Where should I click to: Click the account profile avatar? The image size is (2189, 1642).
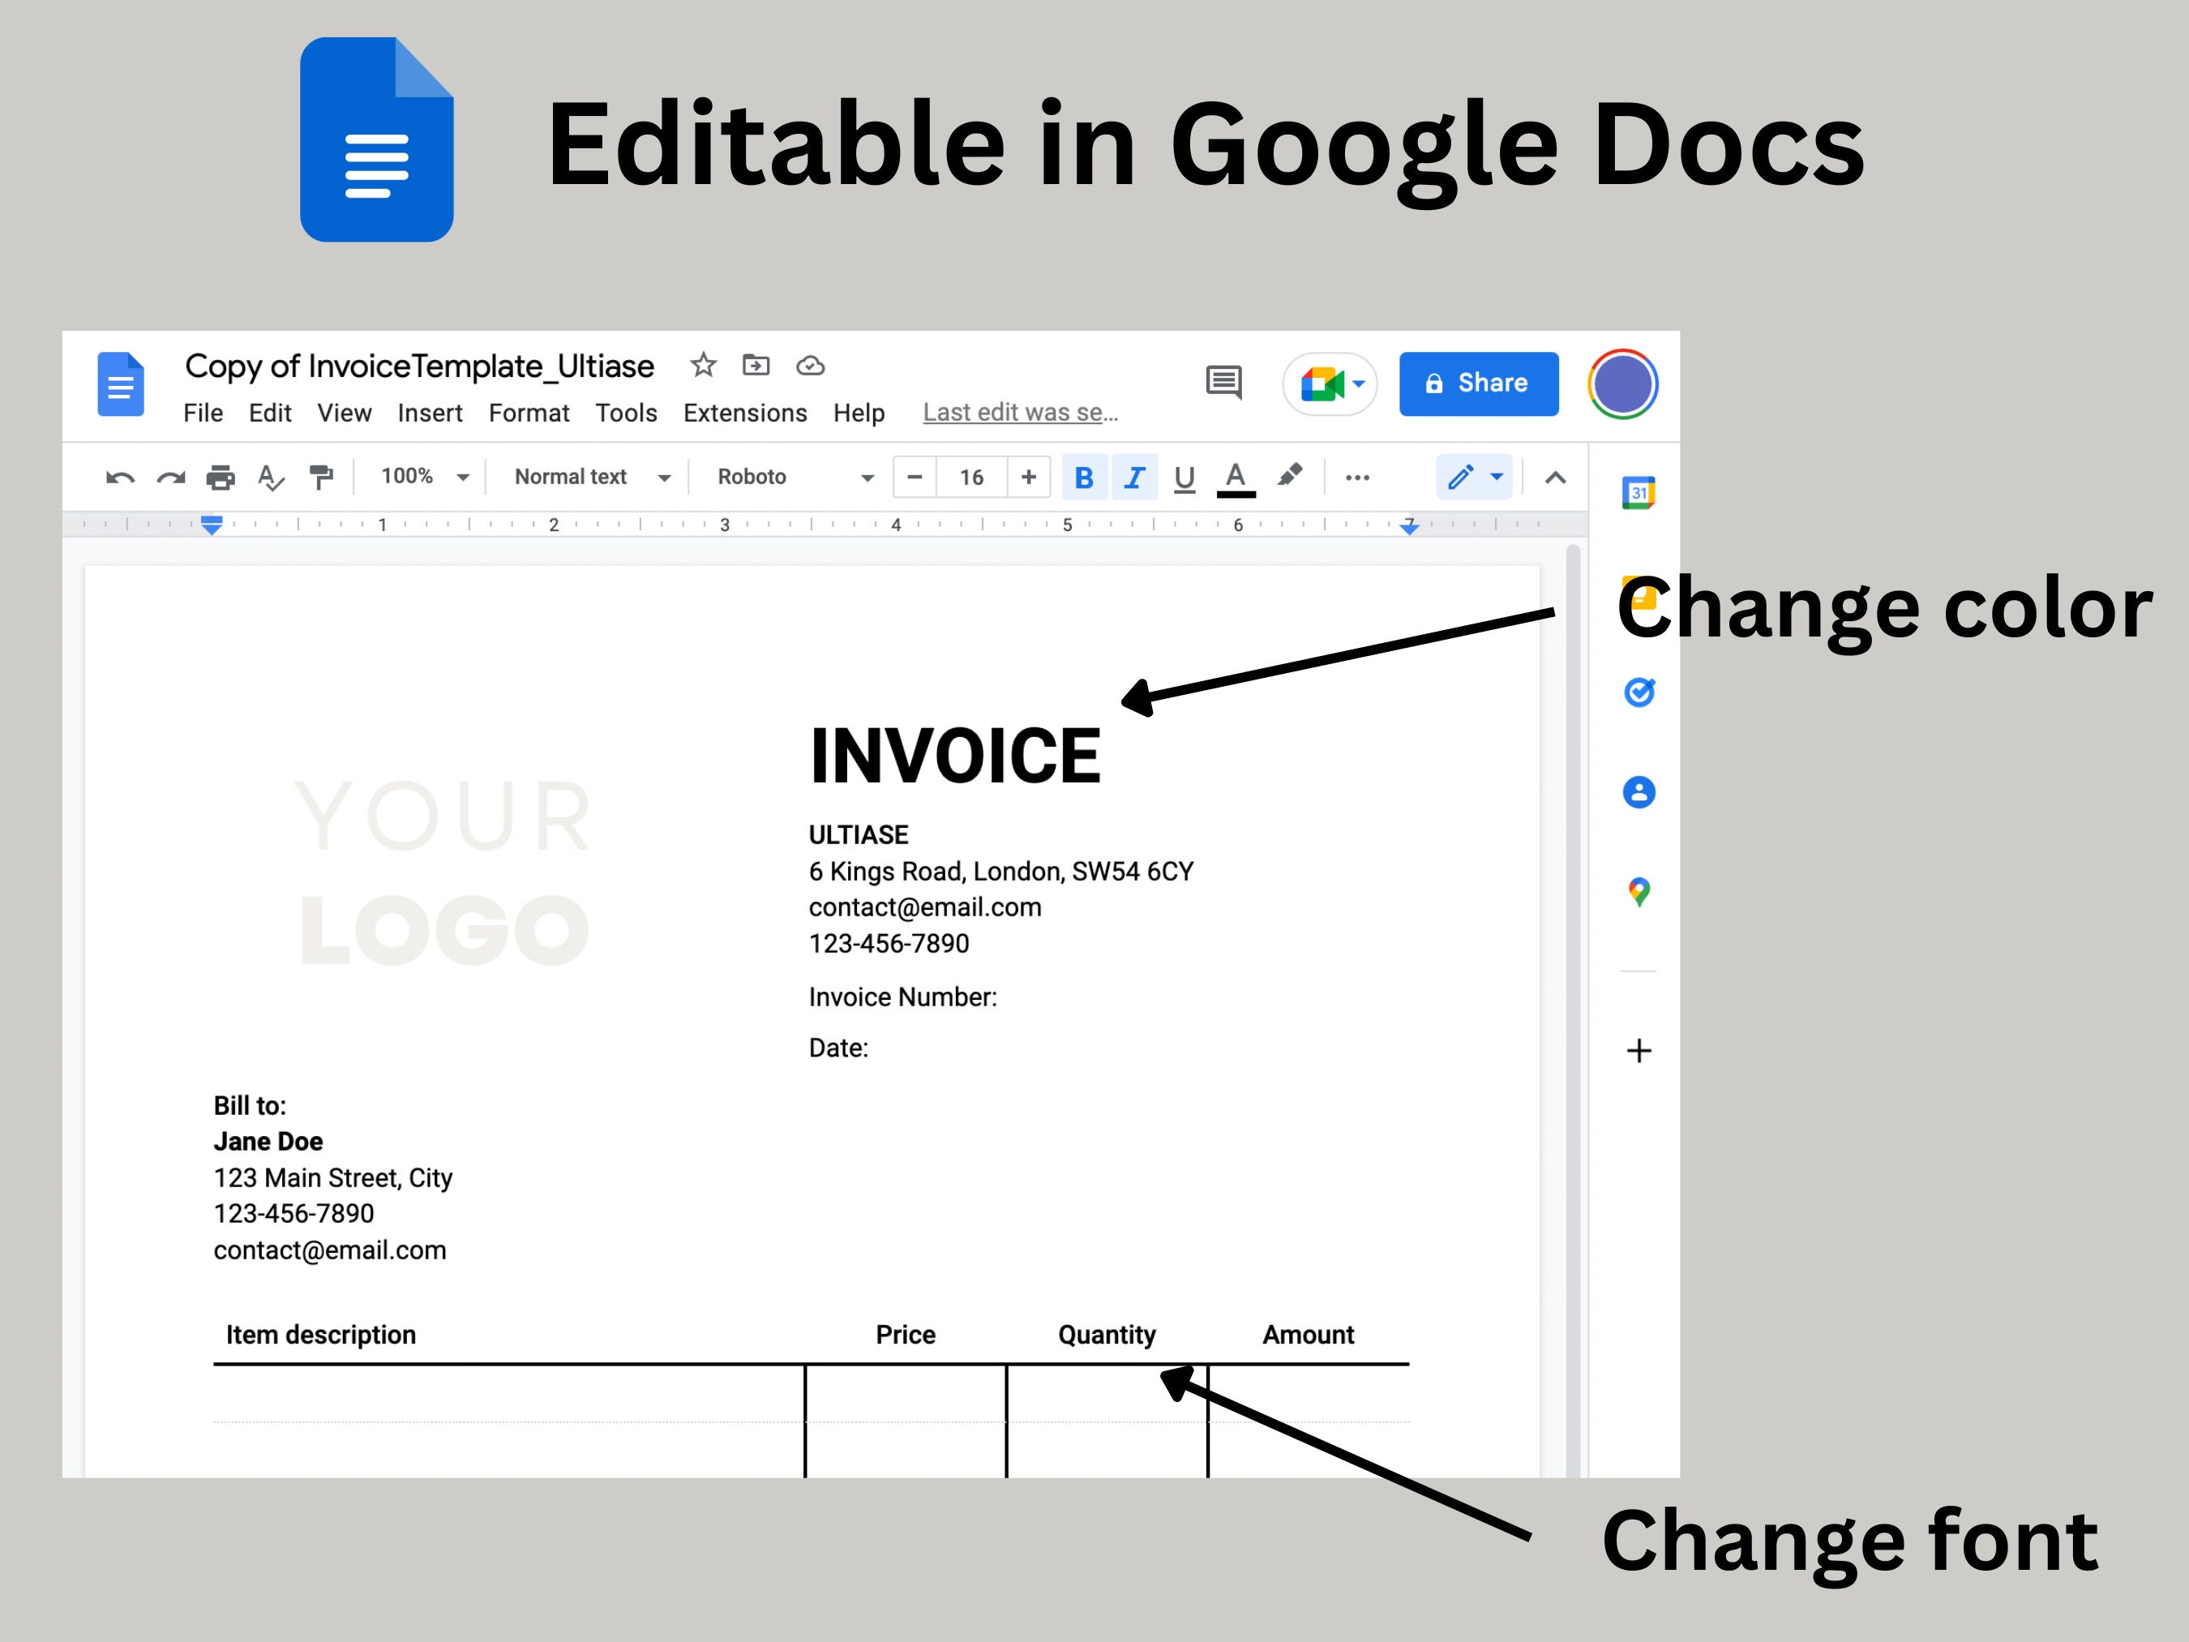tap(1623, 384)
